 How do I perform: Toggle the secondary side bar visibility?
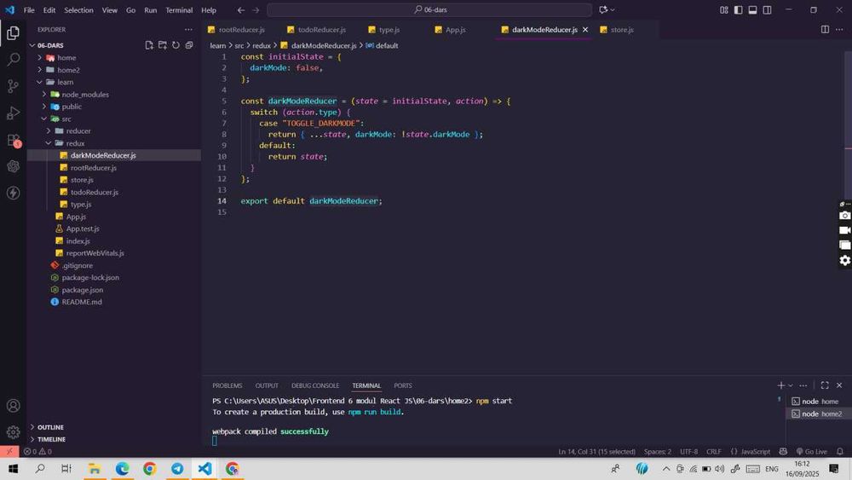click(767, 9)
